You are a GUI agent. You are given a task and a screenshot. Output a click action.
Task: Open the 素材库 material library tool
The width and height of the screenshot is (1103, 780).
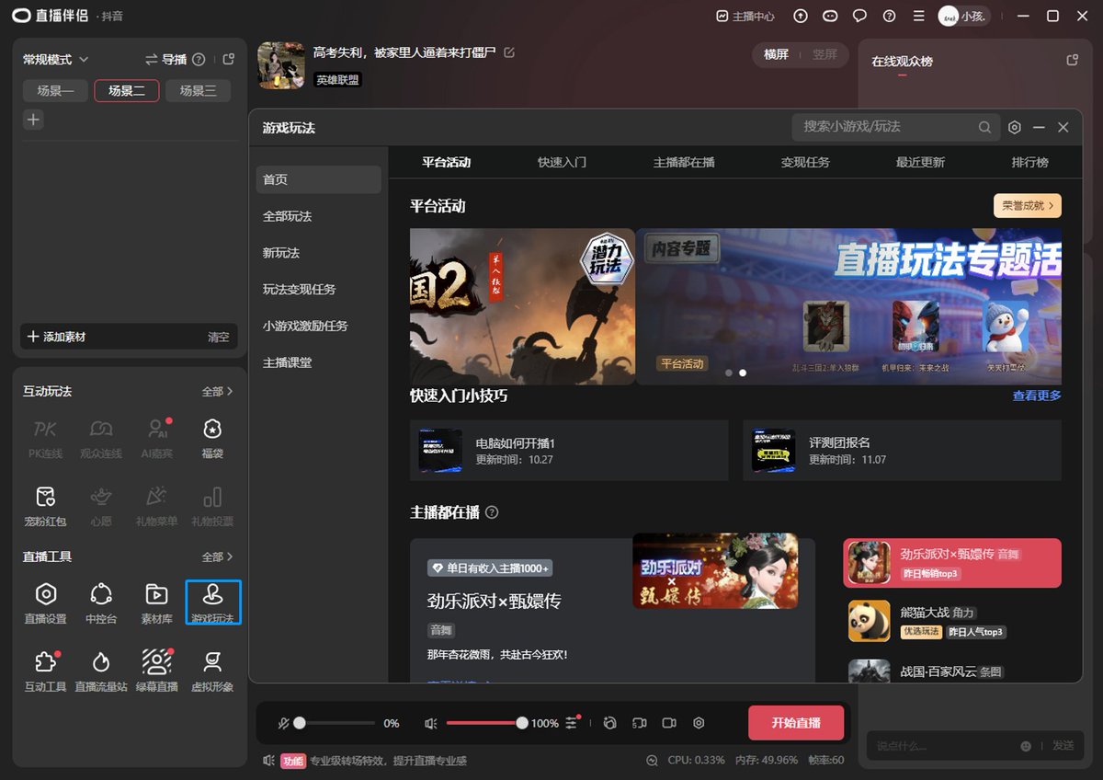pyautogui.click(x=156, y=602)
